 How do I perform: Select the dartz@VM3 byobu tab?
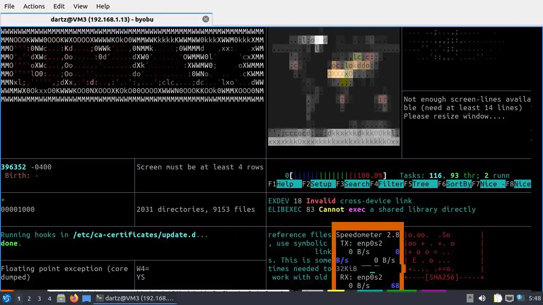102,19
